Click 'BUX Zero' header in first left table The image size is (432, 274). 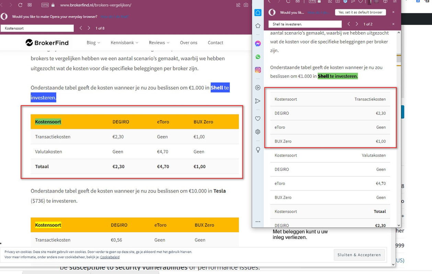203,122
